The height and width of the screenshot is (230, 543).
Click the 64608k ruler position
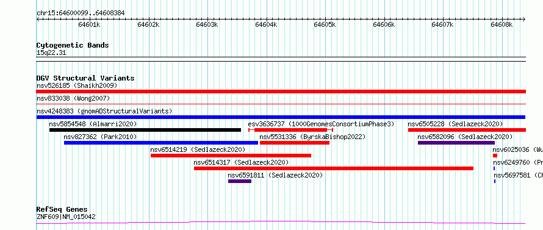pos(502,24)
